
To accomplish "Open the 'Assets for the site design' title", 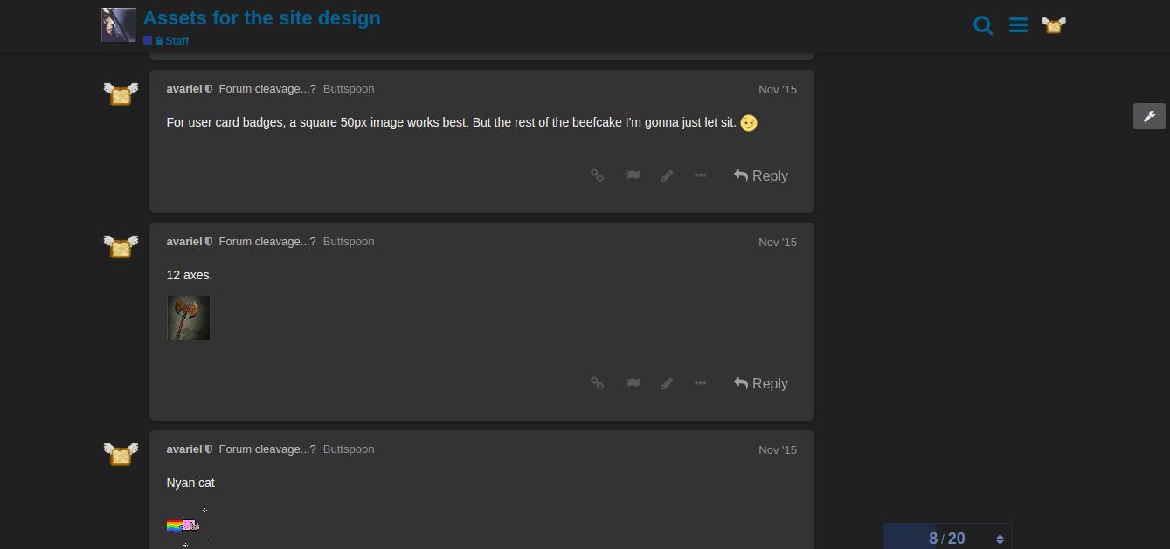I will click(x=262, y=18).
